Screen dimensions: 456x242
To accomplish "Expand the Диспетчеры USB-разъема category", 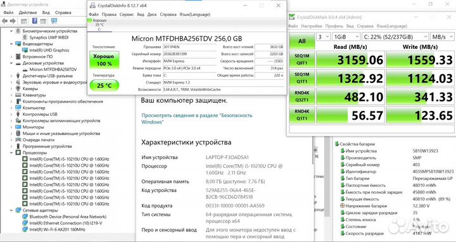I will [x=11, y=75].
